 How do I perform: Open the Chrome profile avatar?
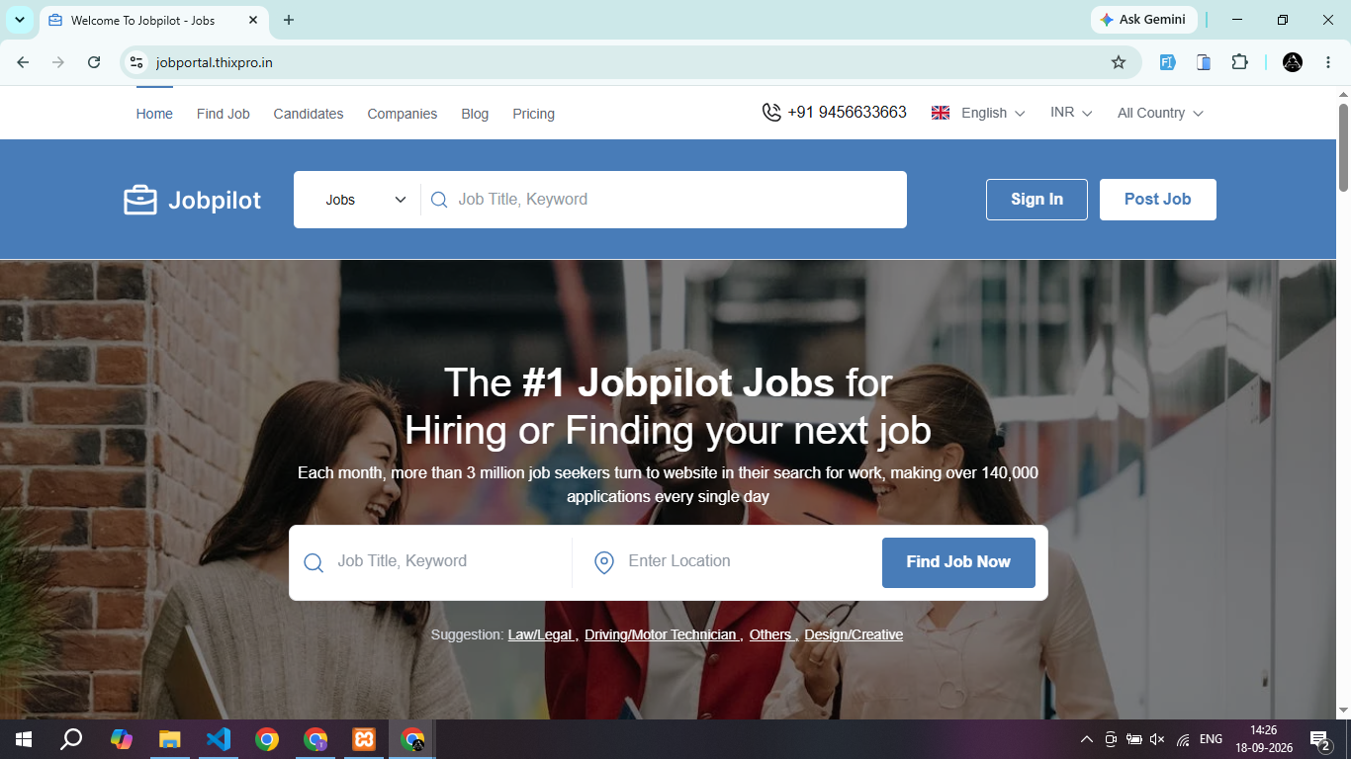tap(1293, 62)
